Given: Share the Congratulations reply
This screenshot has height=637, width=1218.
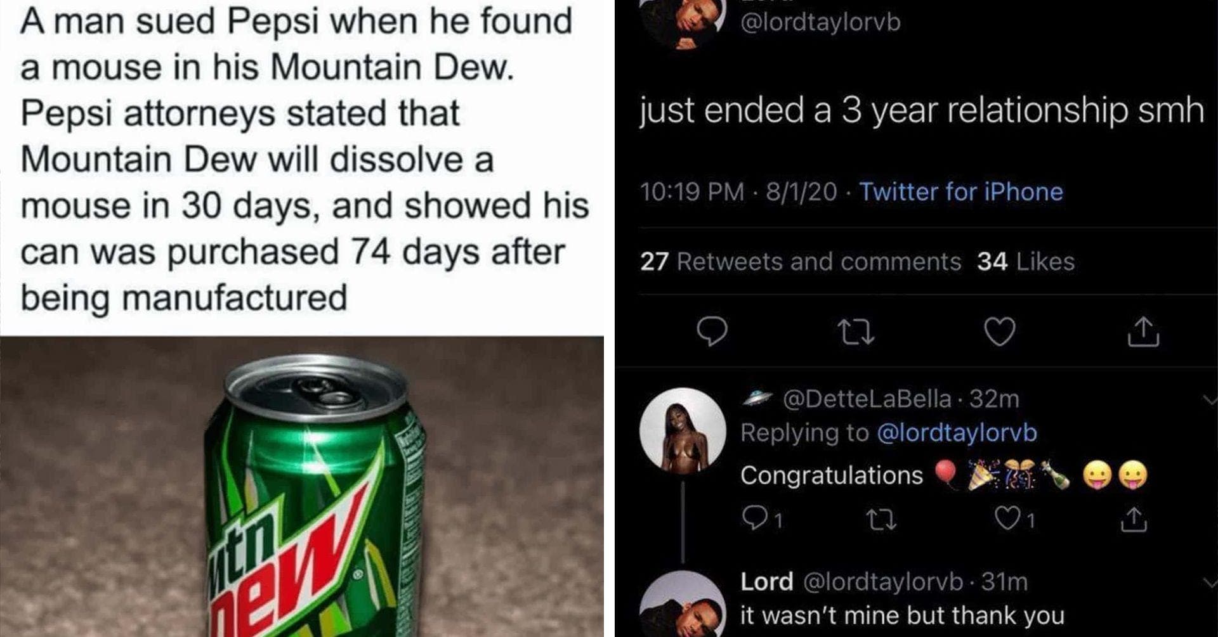Looking at the screenshot, I should pos(1134,520).
